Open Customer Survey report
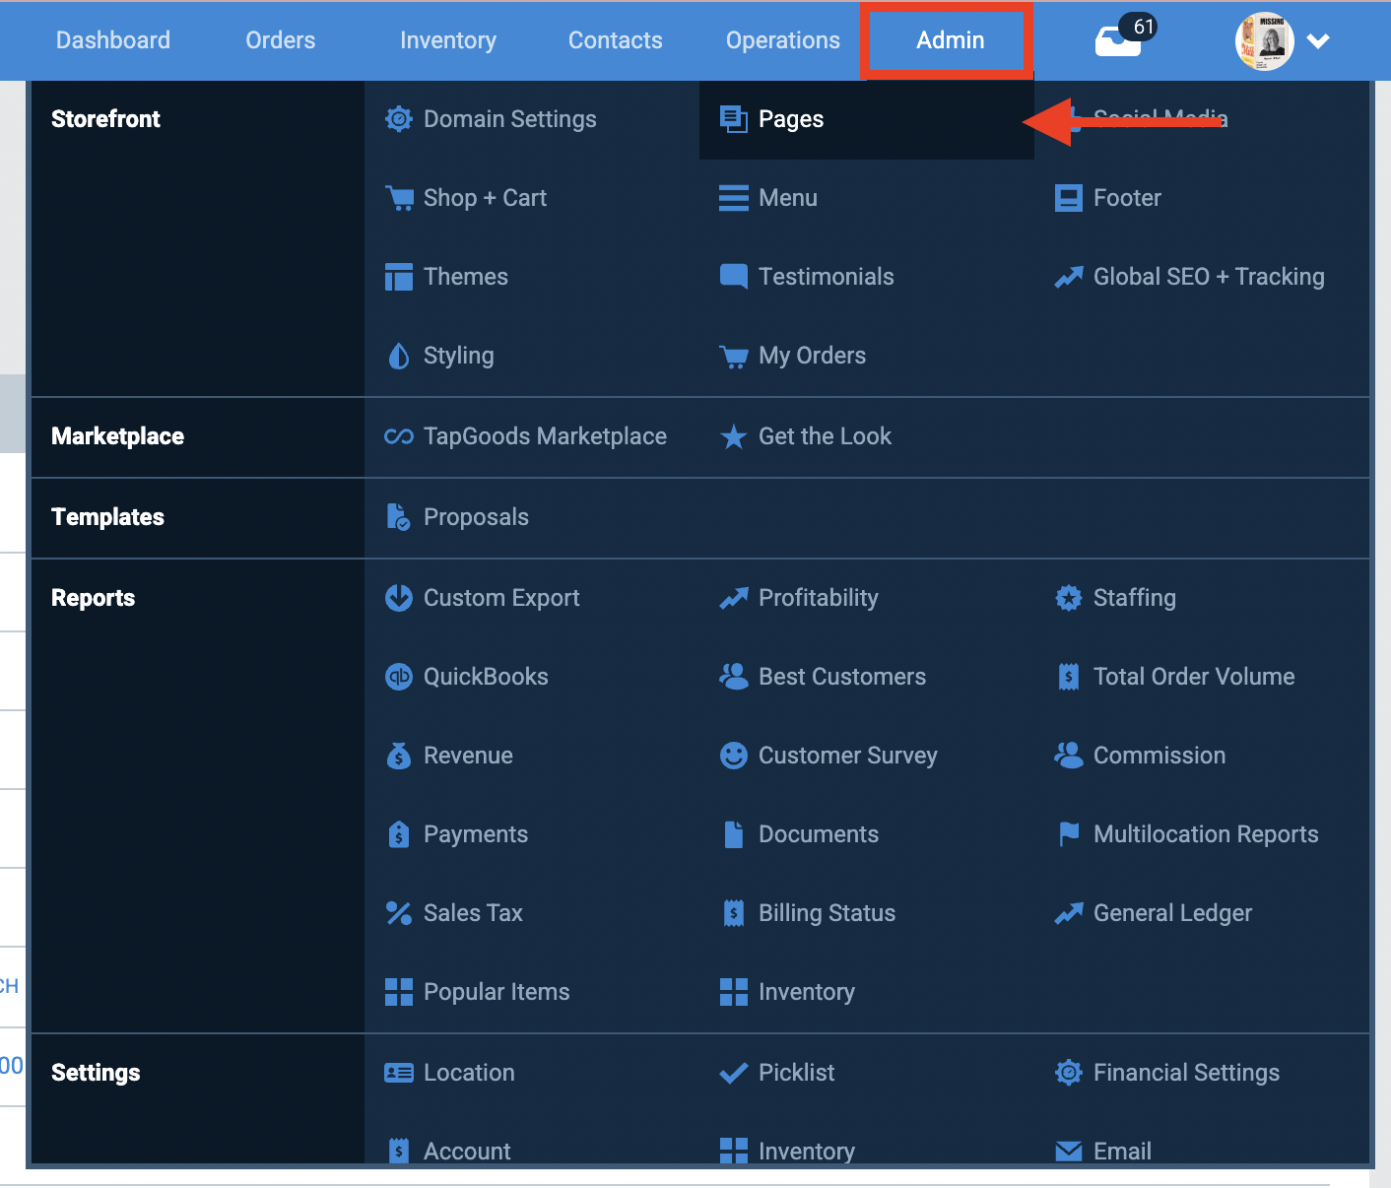Screen dimensions: 1391x1188 click(847, 756)
